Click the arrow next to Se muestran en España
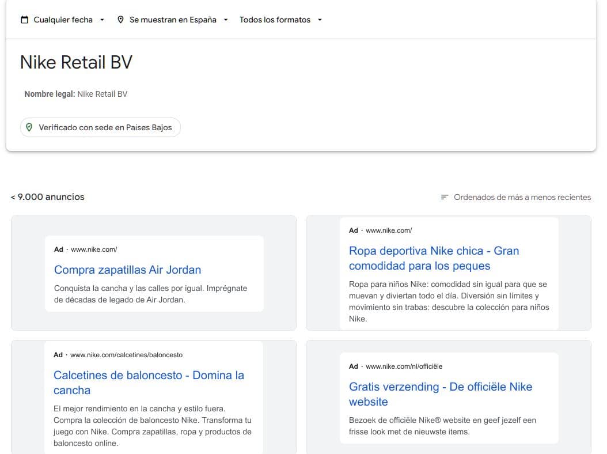 point(226,20)
